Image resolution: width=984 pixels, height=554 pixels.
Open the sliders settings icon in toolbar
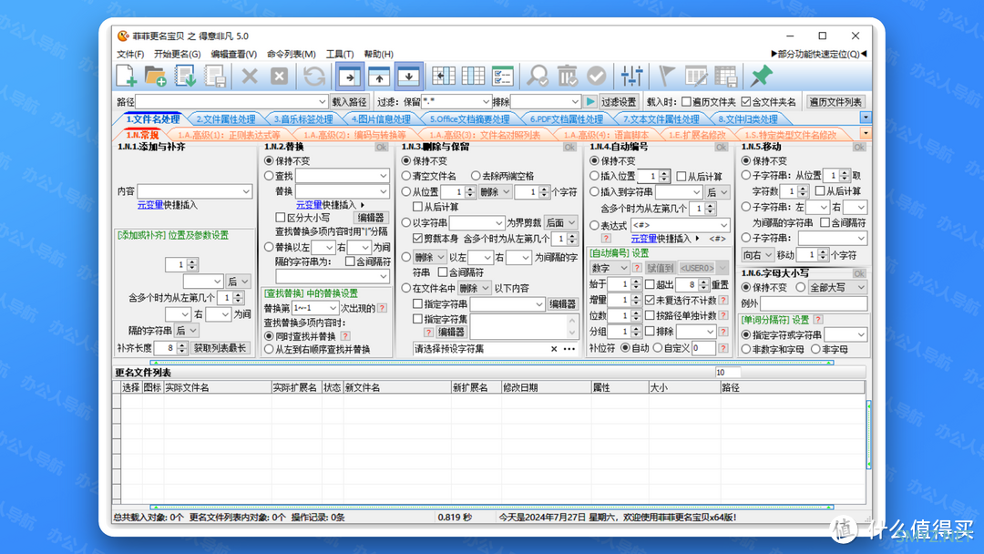coord(631,76)
